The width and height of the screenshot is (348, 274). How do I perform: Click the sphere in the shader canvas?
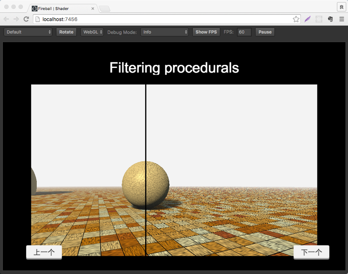pos(146,184)
